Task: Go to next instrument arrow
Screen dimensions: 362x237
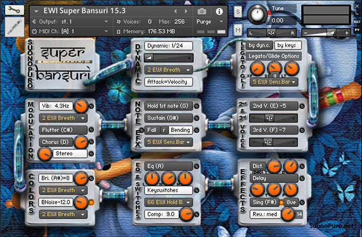Action: (x=186, y=11)
